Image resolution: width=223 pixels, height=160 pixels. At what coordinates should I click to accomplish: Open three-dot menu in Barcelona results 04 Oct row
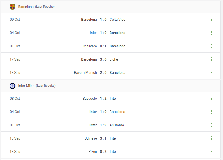211,33
